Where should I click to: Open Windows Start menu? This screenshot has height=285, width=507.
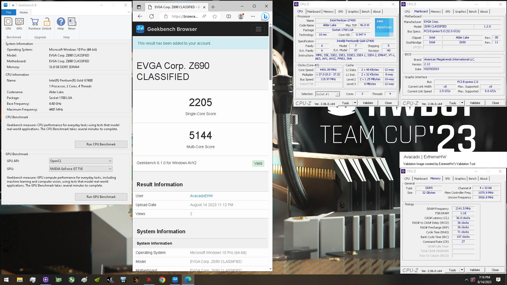(x=6, y=280)
